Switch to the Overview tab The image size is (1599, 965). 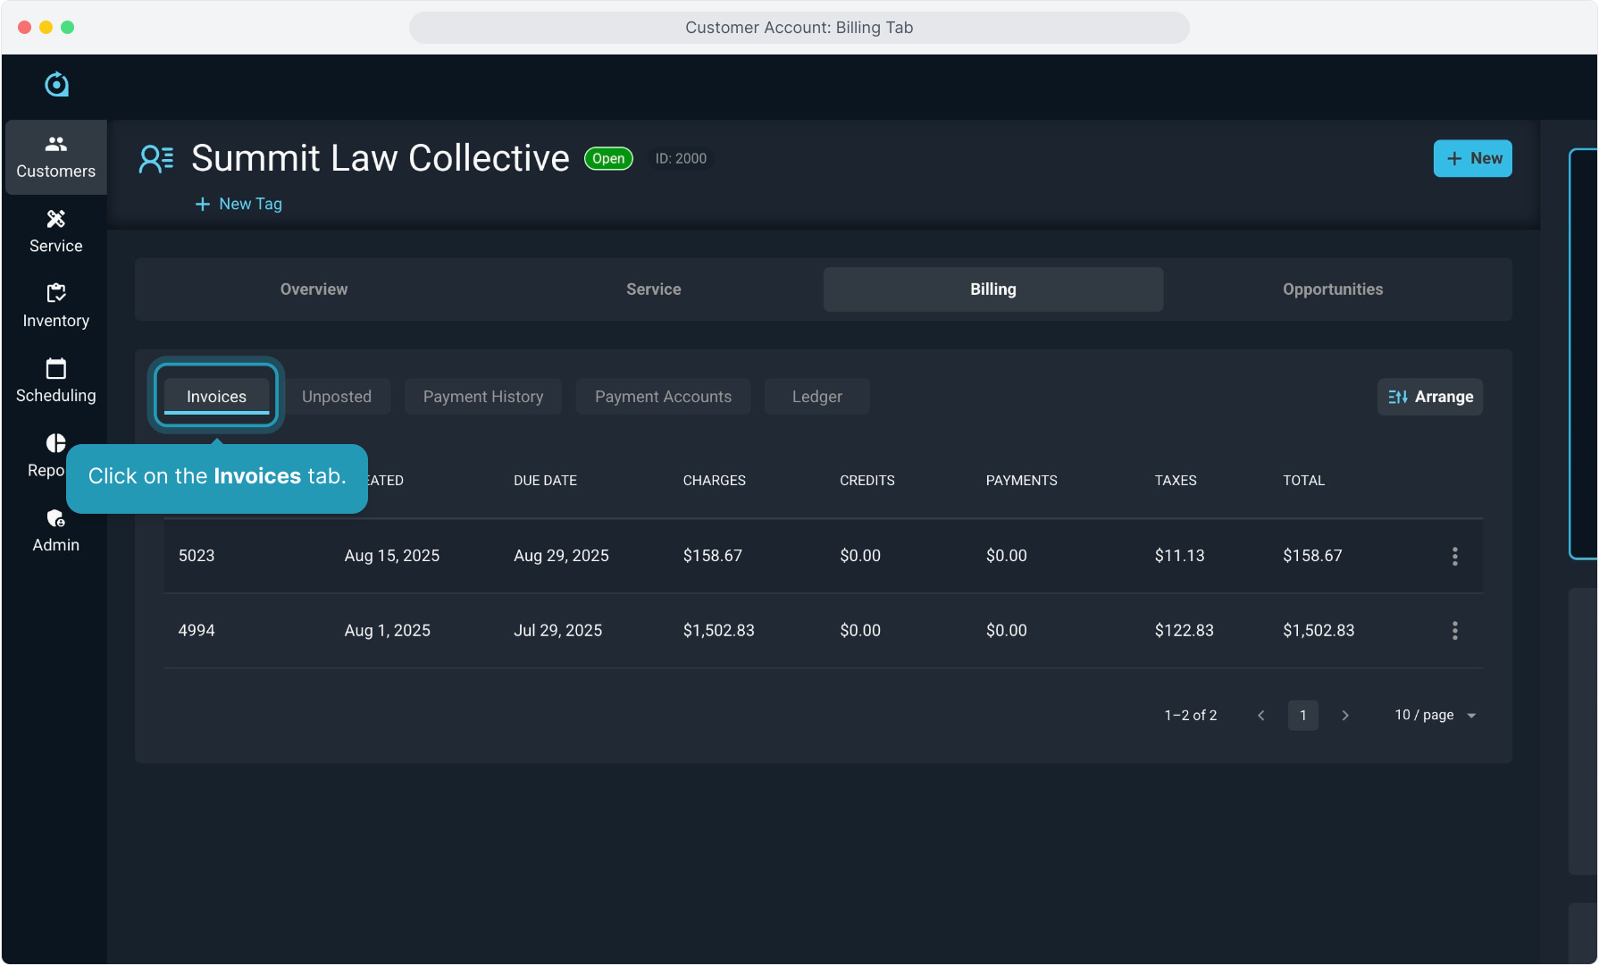[314, 289]
